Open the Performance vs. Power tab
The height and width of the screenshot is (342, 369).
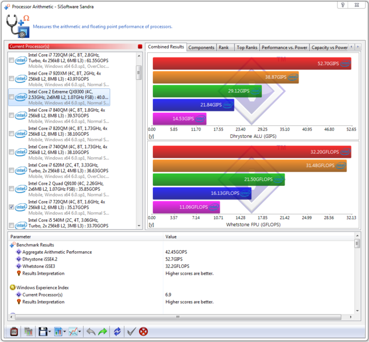pos(284,47)
